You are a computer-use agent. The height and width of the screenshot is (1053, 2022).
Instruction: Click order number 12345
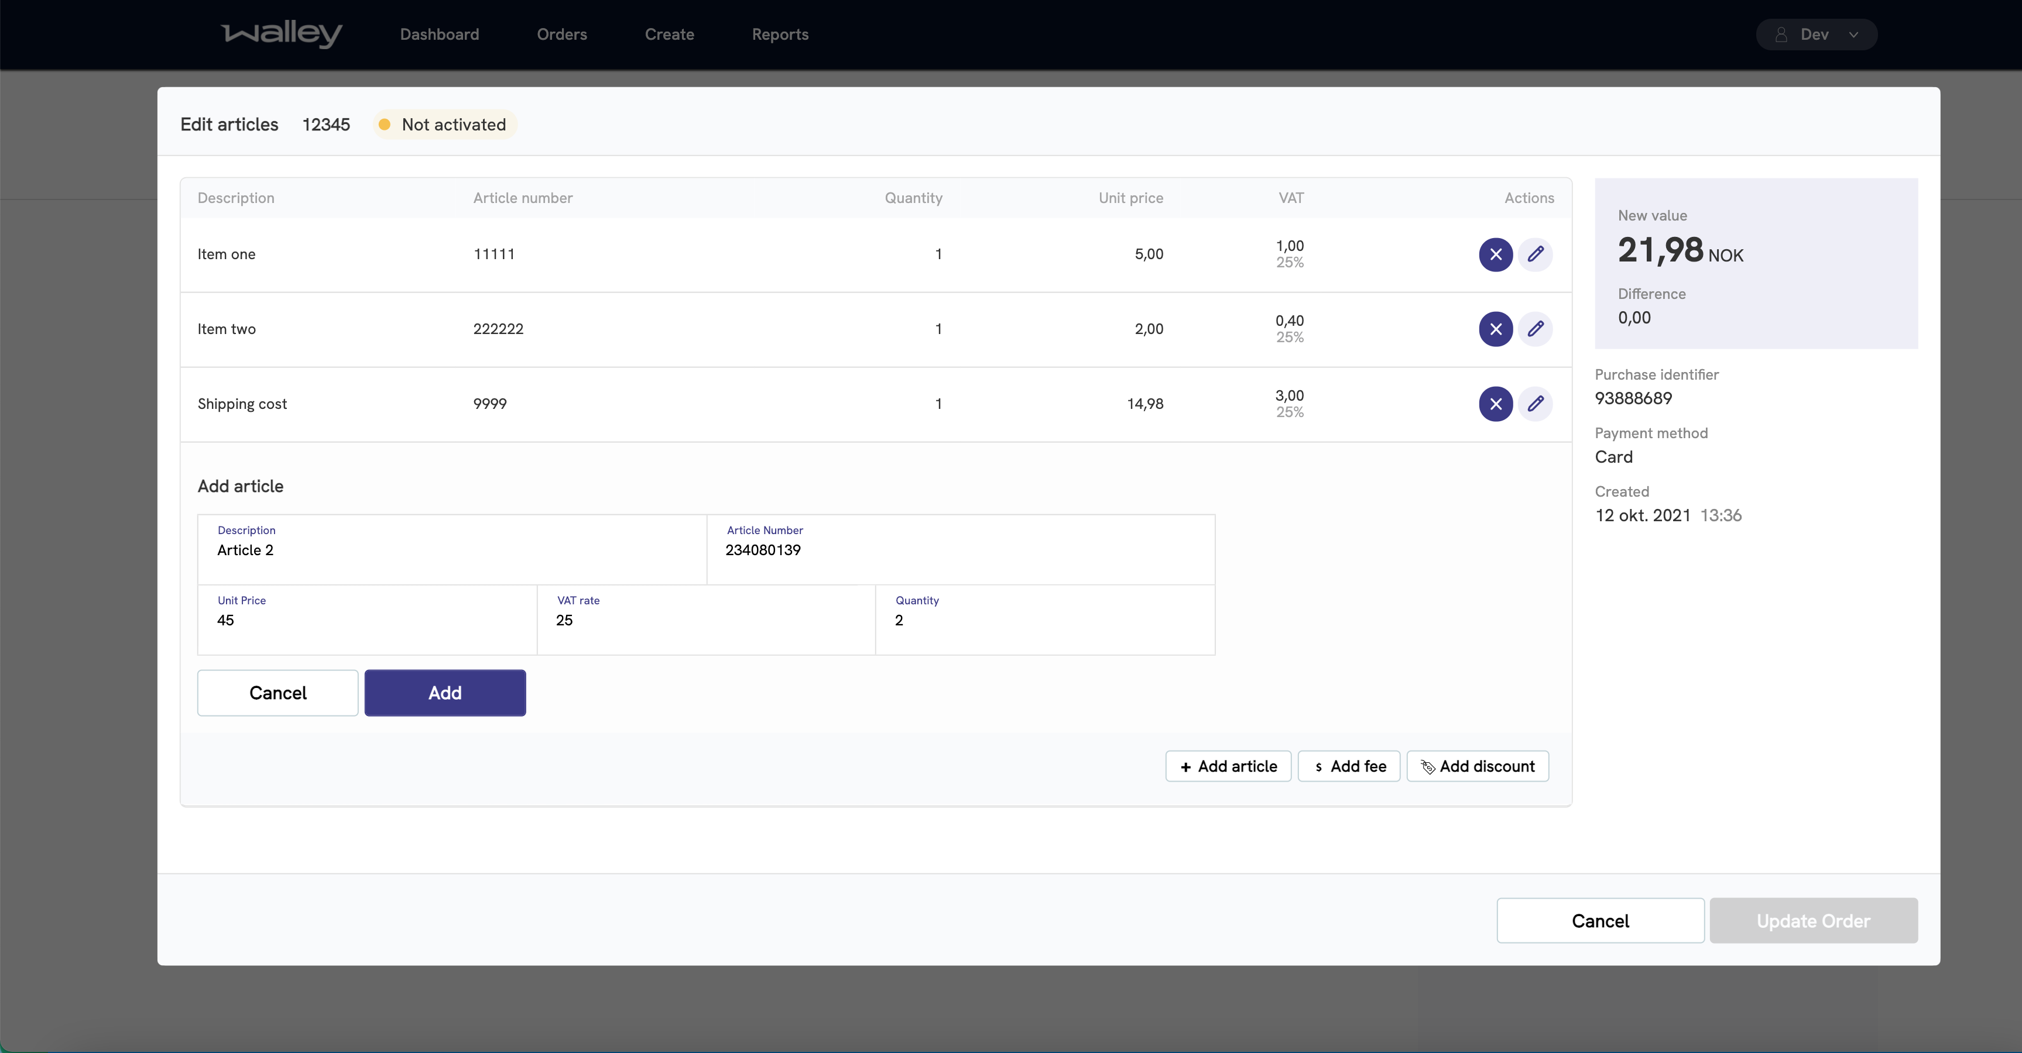pos(325,125)
